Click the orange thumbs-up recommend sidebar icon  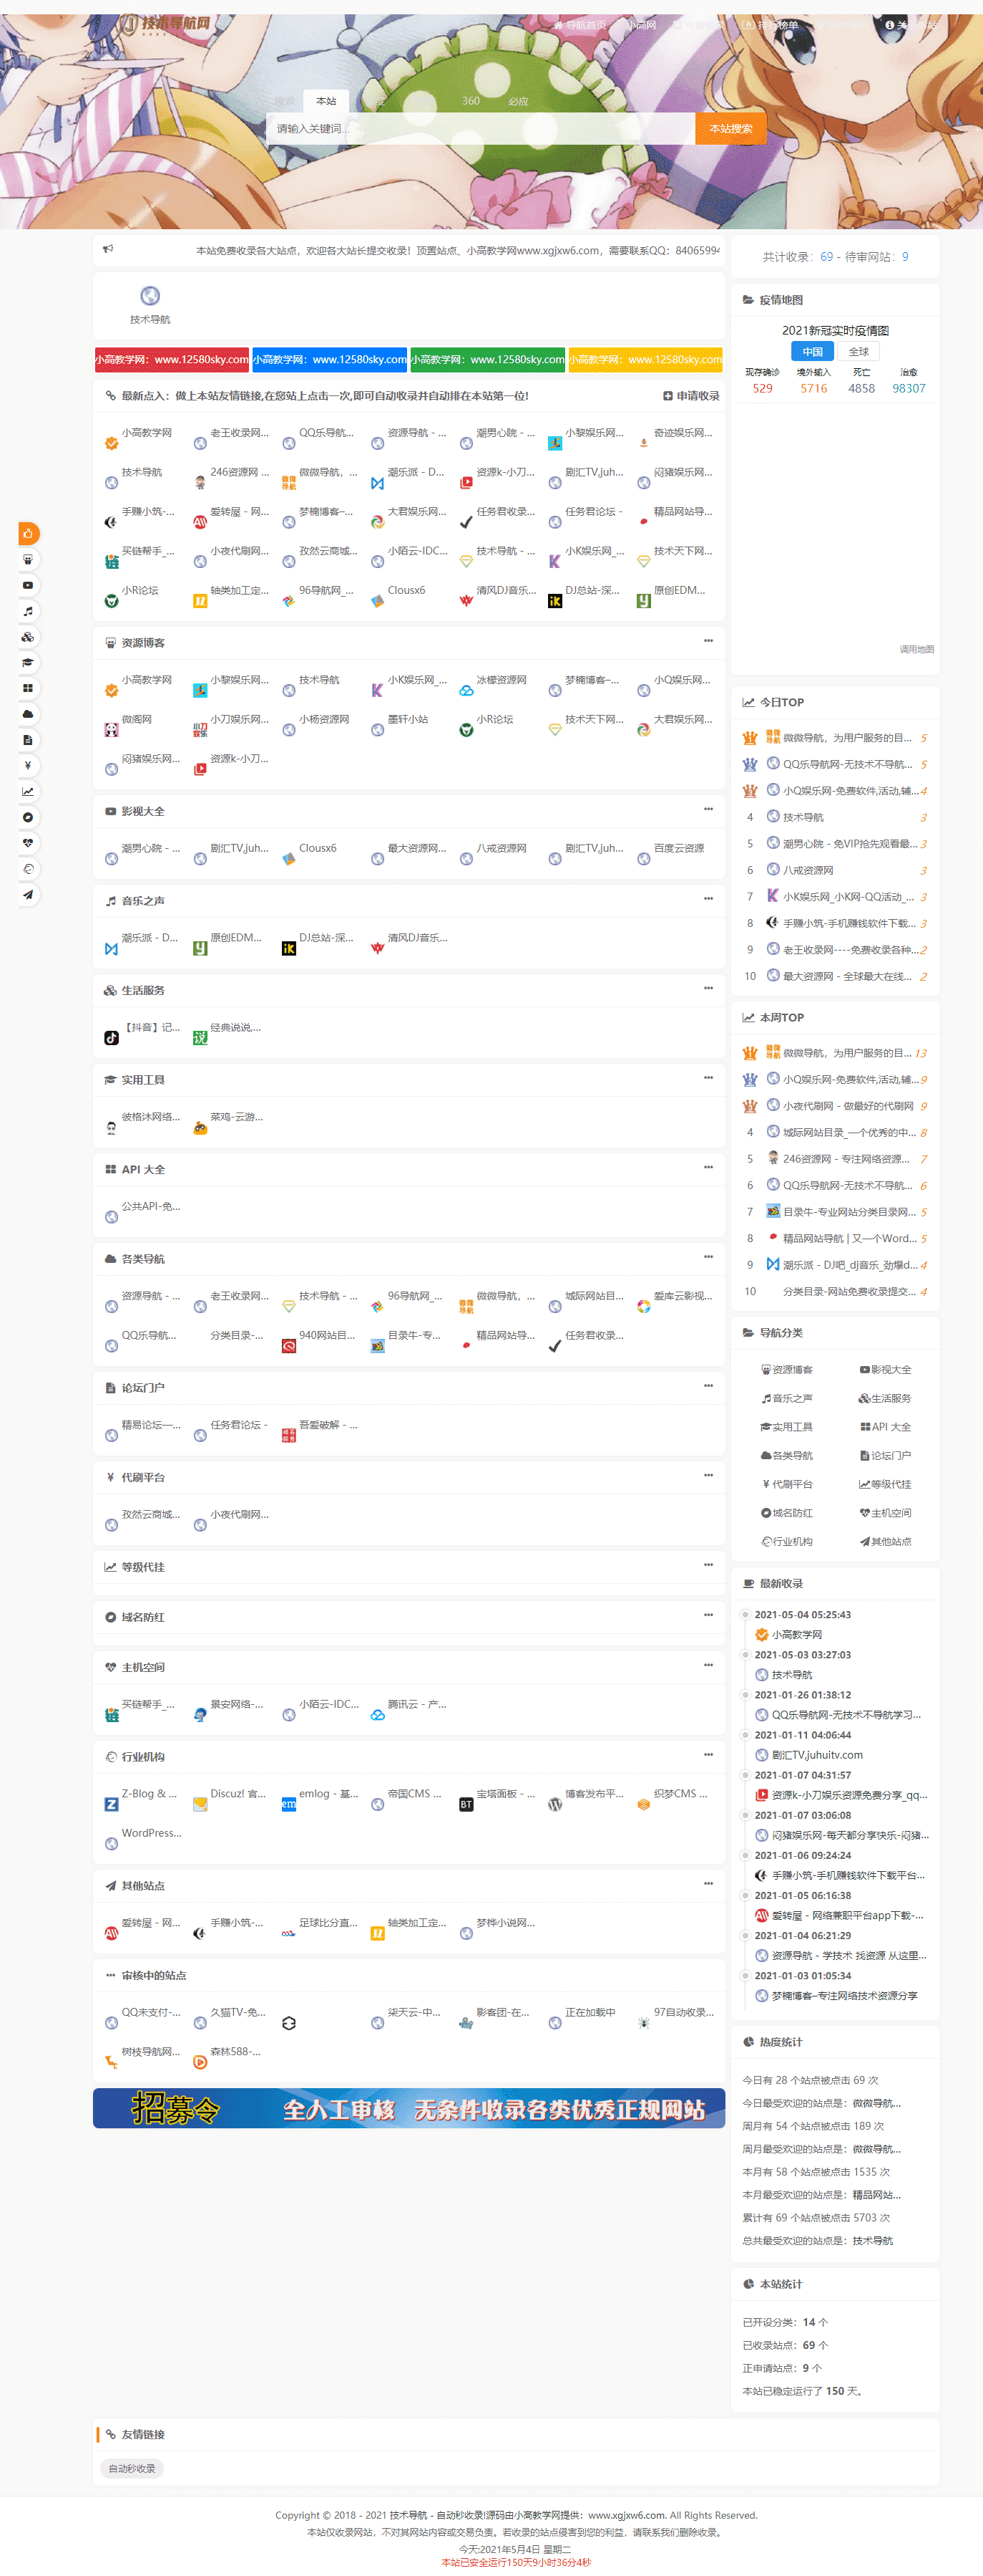(x=28, y=533)
